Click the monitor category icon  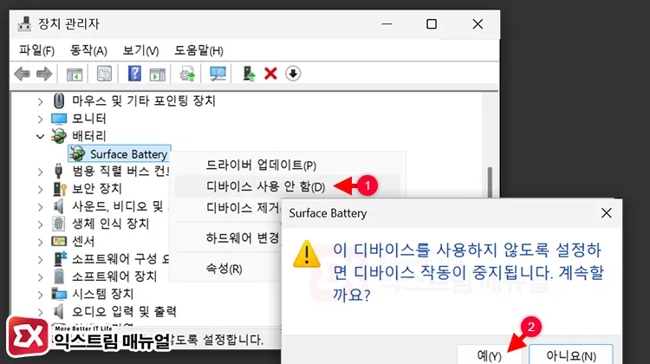point(59,119)
